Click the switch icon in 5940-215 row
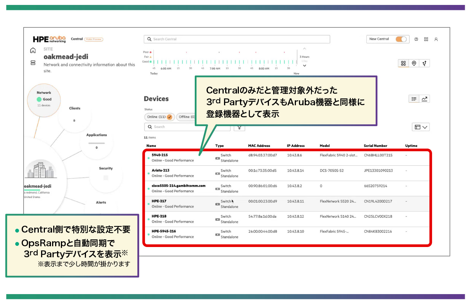Image resolution: width=469 pixels, height=304 pixels. point(218,158)
